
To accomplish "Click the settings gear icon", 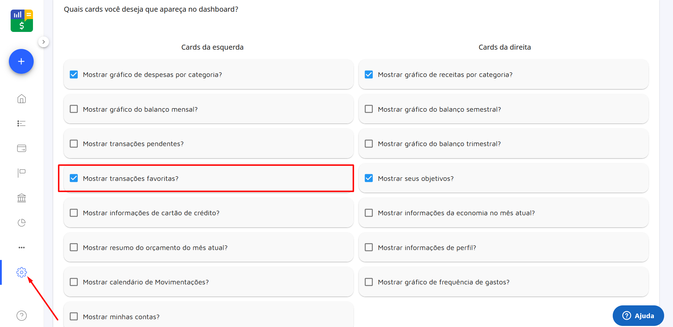I will click(x=22, y=272).
